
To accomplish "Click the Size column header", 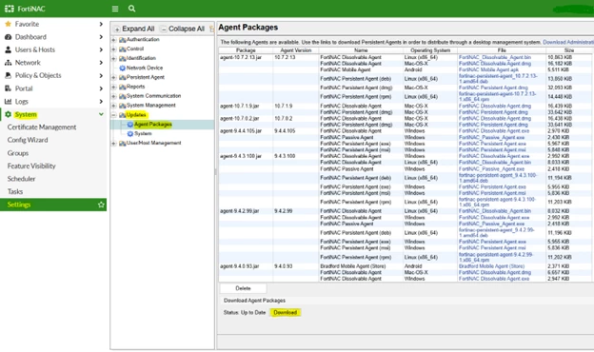I will click(569, 50).
